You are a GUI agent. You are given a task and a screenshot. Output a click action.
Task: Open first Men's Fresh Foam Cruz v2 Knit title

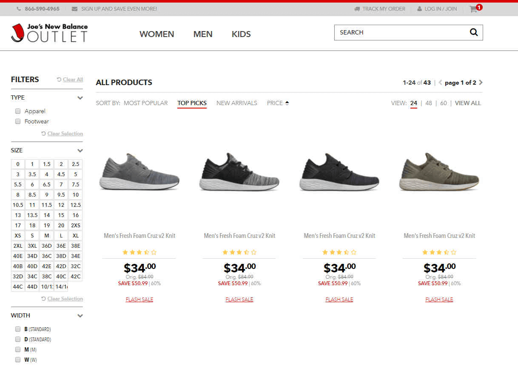coord(139,236)
